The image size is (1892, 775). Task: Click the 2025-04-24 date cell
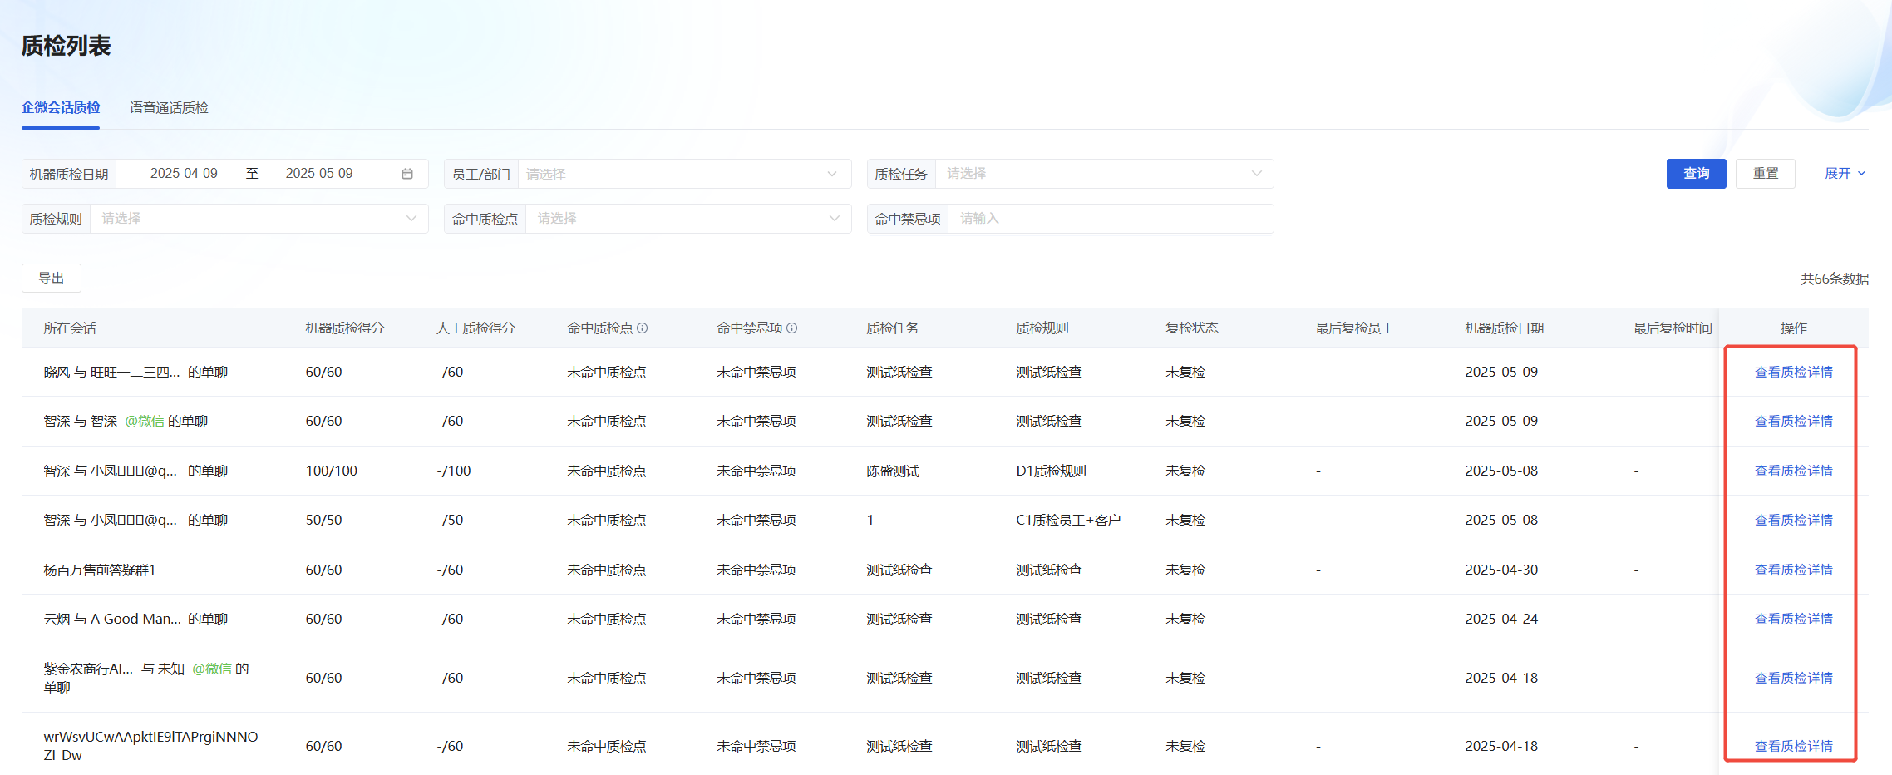1501,619
